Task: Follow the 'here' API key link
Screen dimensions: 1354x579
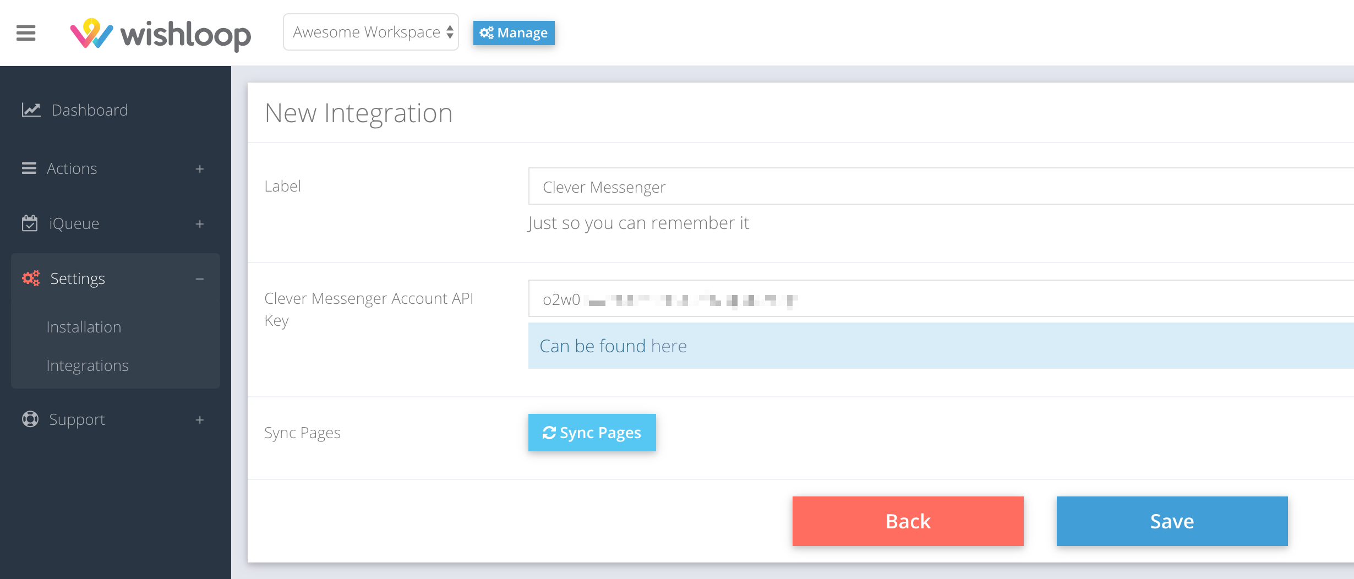Action: coord(669,346)
